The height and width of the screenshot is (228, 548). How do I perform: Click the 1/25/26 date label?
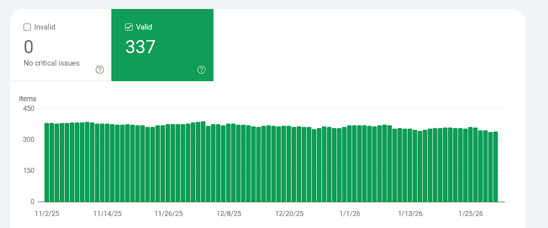coord(471,213)
